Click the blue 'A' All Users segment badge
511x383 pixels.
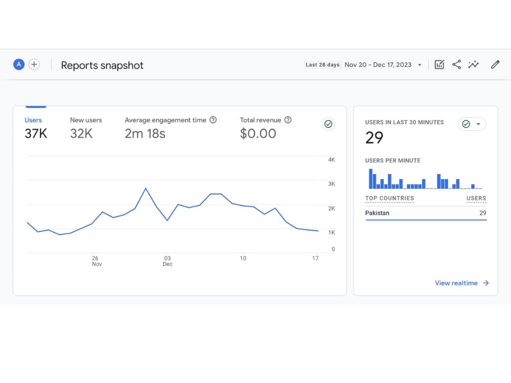(19, 64)
